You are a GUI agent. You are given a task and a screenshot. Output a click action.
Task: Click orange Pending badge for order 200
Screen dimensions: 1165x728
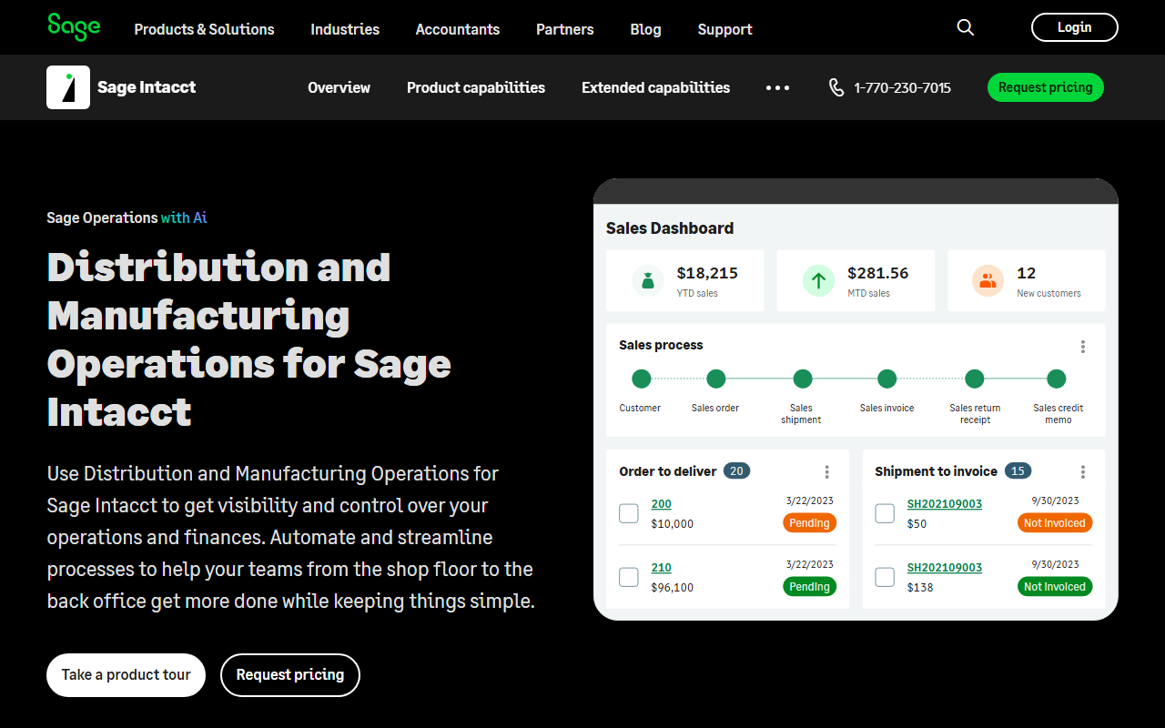click(x=809, y=523)
